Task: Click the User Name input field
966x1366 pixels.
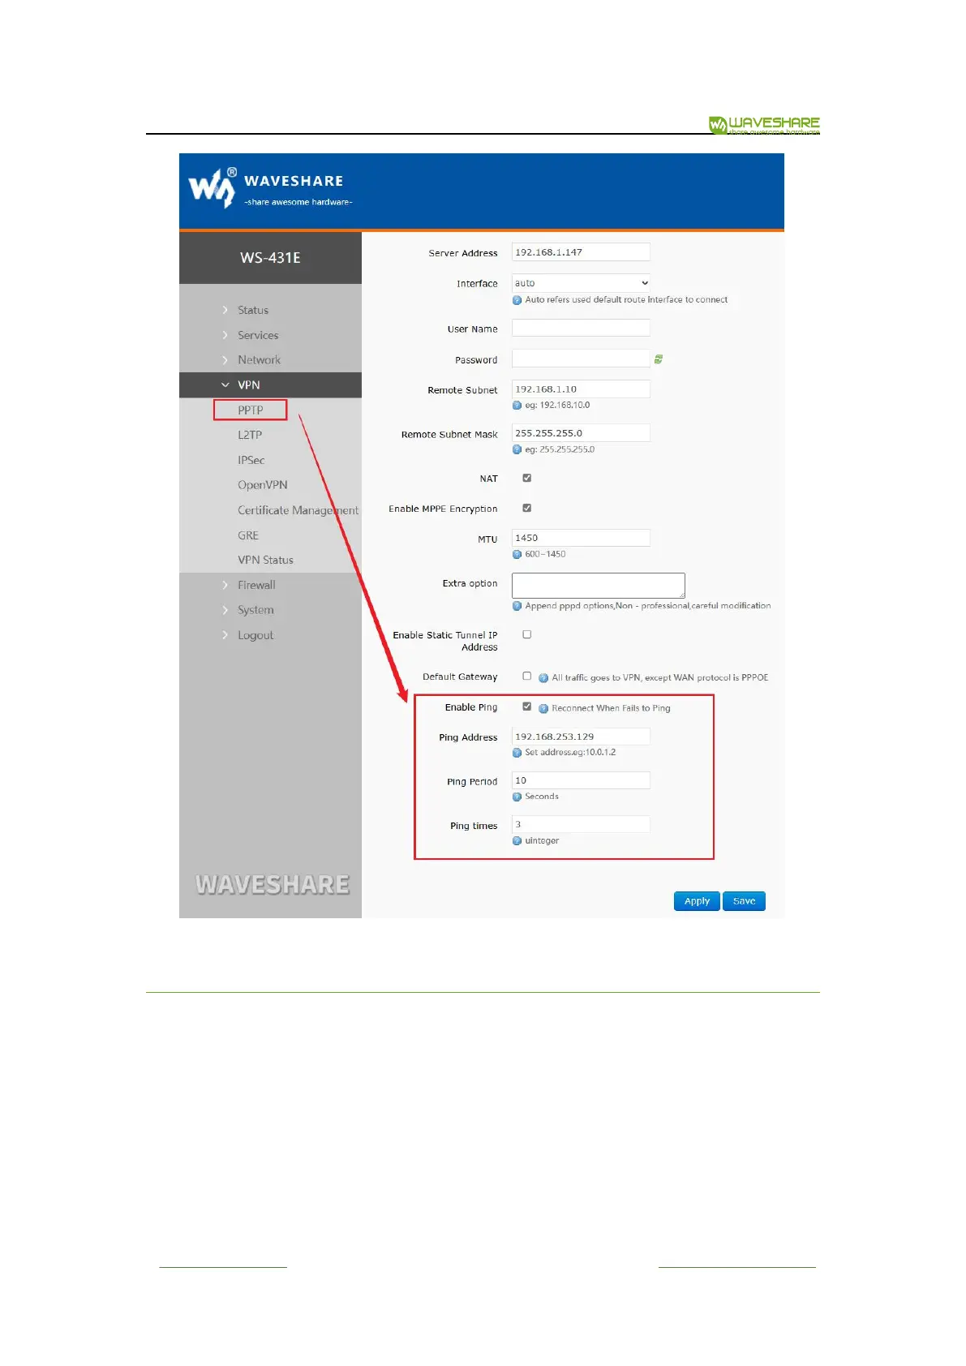Action: pyautogui.click(x=581, y=328)
